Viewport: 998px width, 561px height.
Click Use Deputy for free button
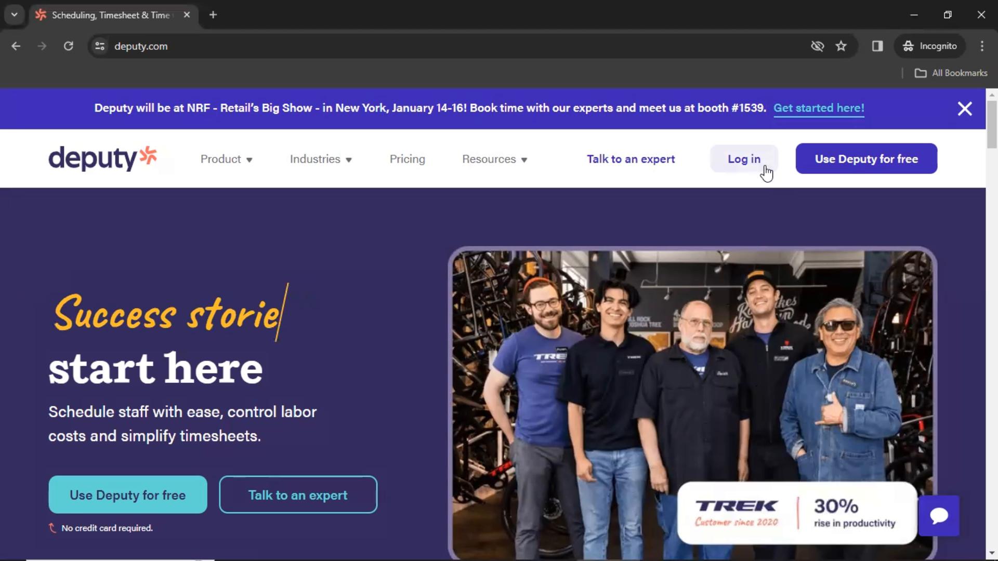point(865,158)
